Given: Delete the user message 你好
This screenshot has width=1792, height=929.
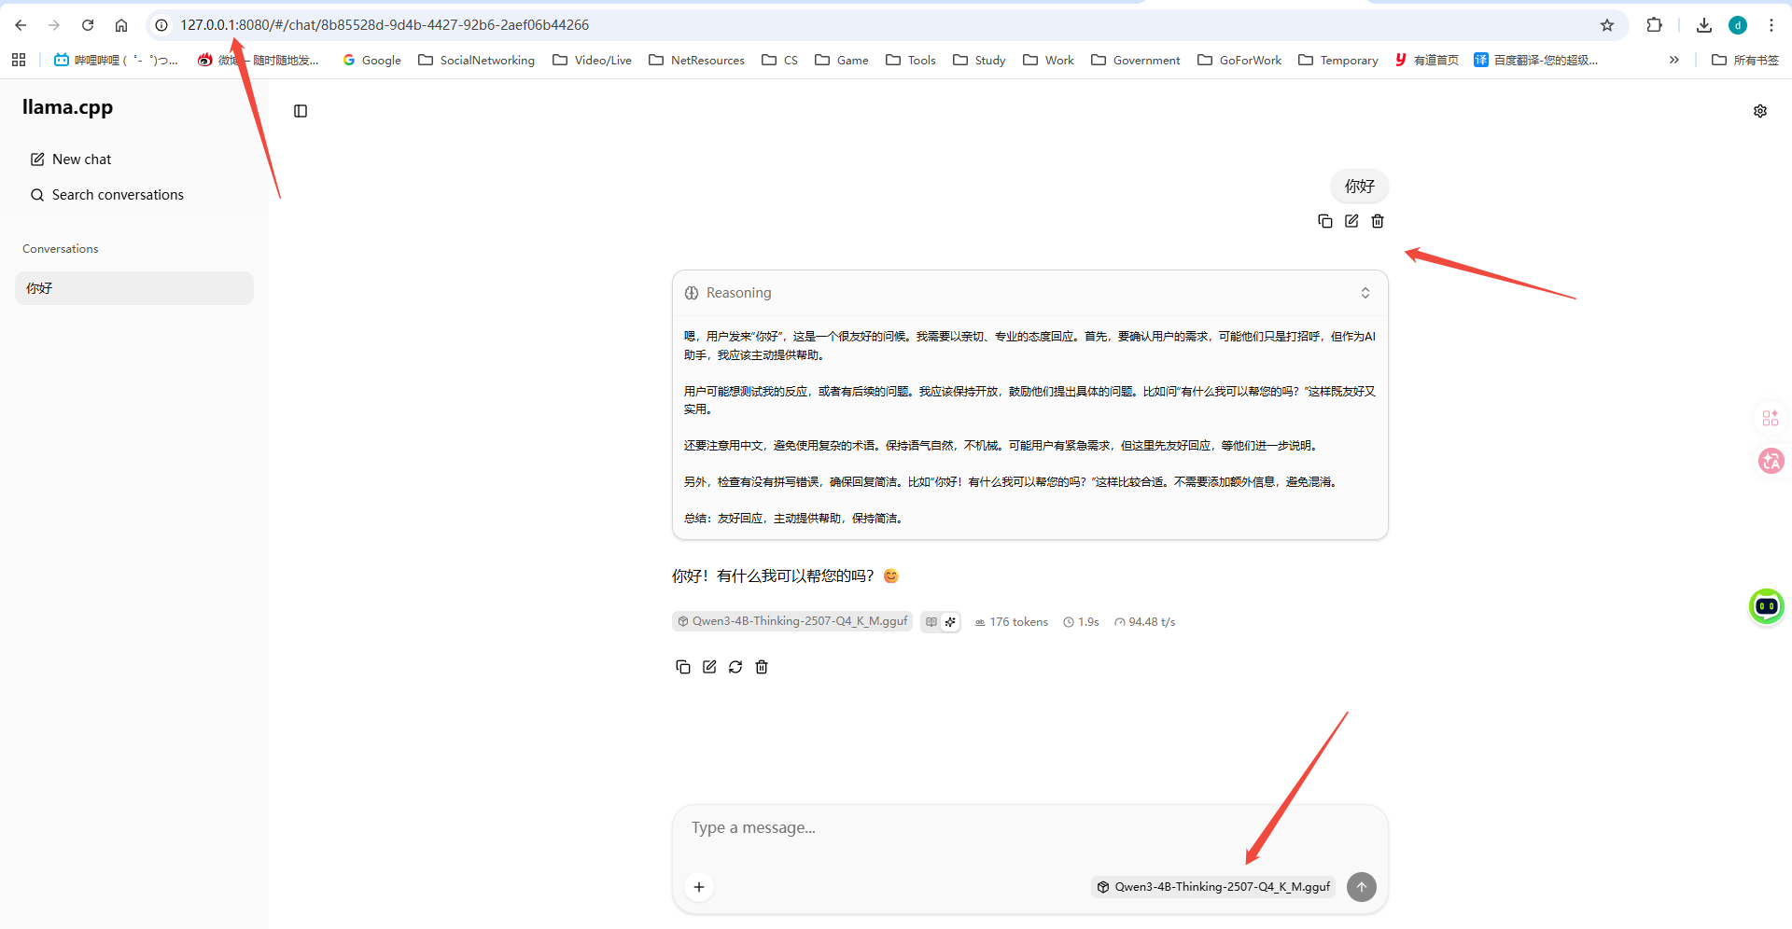Looking at the screenshot, I should tap(1378, 221).
